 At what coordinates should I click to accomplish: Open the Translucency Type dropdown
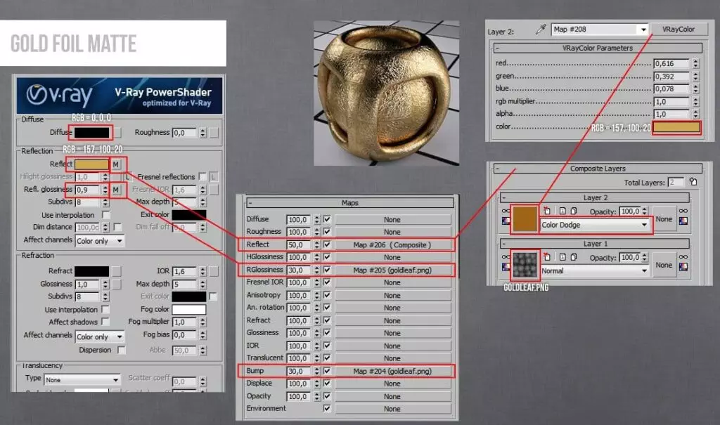pos(82,379)
